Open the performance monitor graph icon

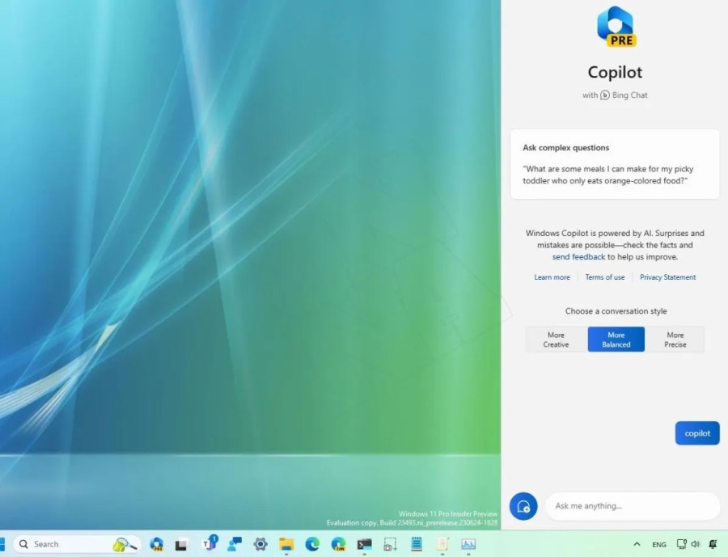pos(468,544)
